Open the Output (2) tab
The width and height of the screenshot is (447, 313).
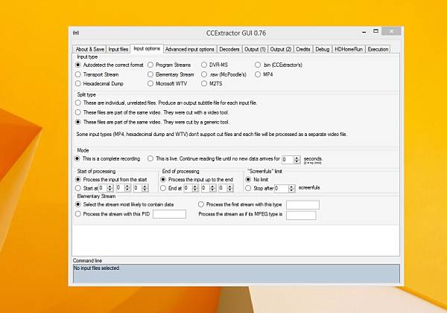pyautogui.click(x=280, y=49)
